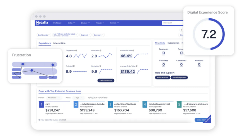This screenshot has height=136, width=242.
Task: Open the Segment dropdown
Action: pos(85,35)
